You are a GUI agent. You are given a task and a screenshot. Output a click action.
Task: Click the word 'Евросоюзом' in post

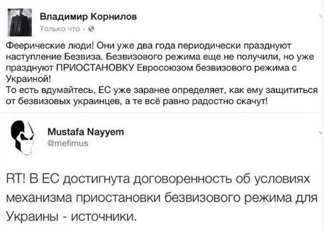click(x=165, y=68)
